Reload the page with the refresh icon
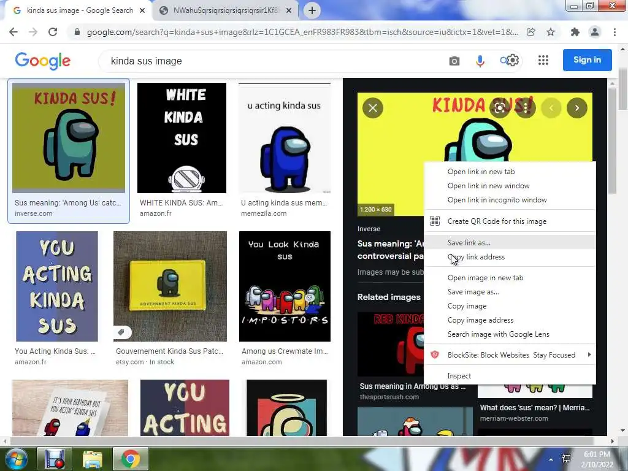The height and width of the screenshot is (471, 628). (x=53, y=32)
